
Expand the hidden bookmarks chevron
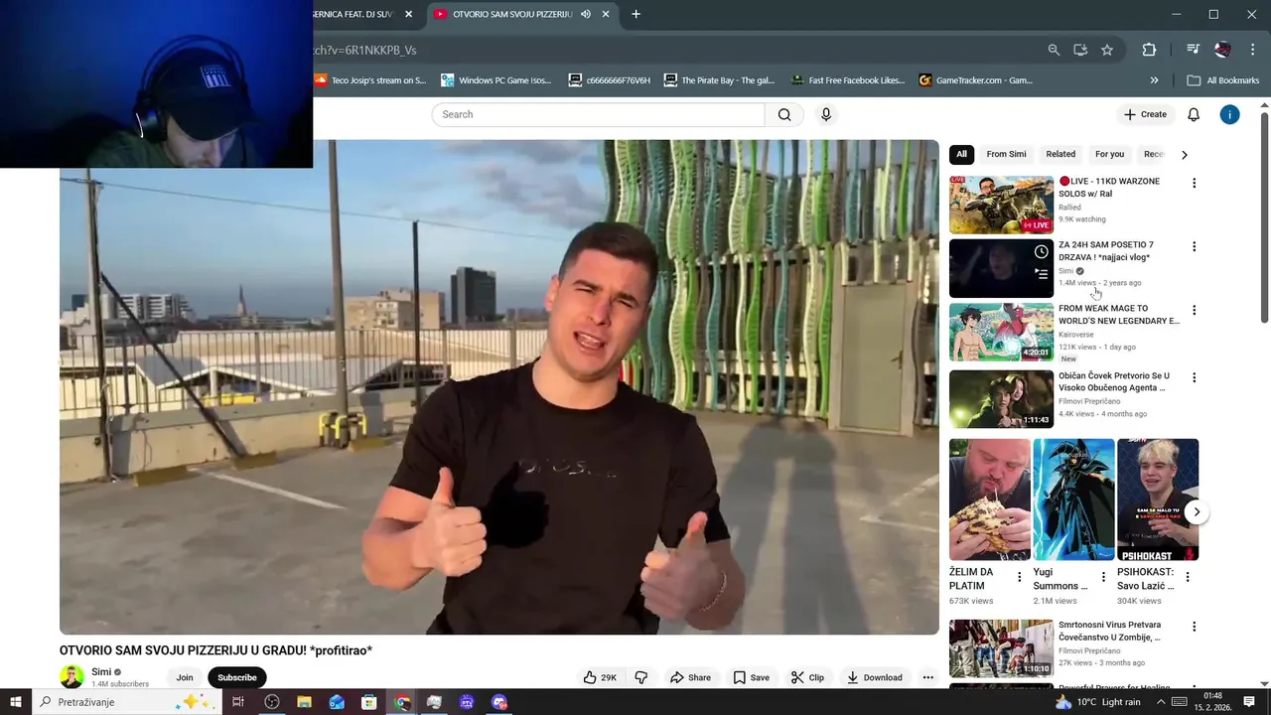[1154, 80]
